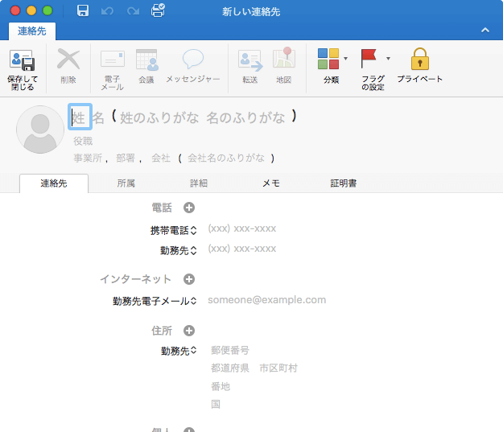Select the 連絡先 ribbon tab
Screen dimensions: 503x432
tap(32, 31)
